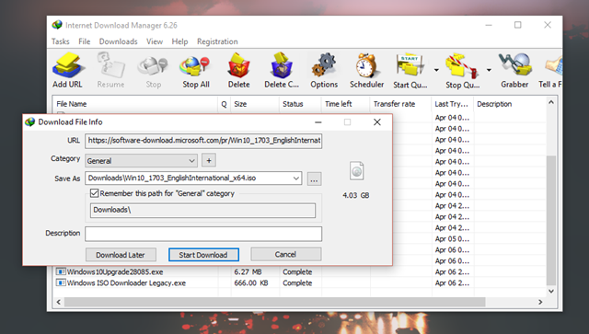Click the Windows10Upgrade28085.exe file icon

(61, 271)
